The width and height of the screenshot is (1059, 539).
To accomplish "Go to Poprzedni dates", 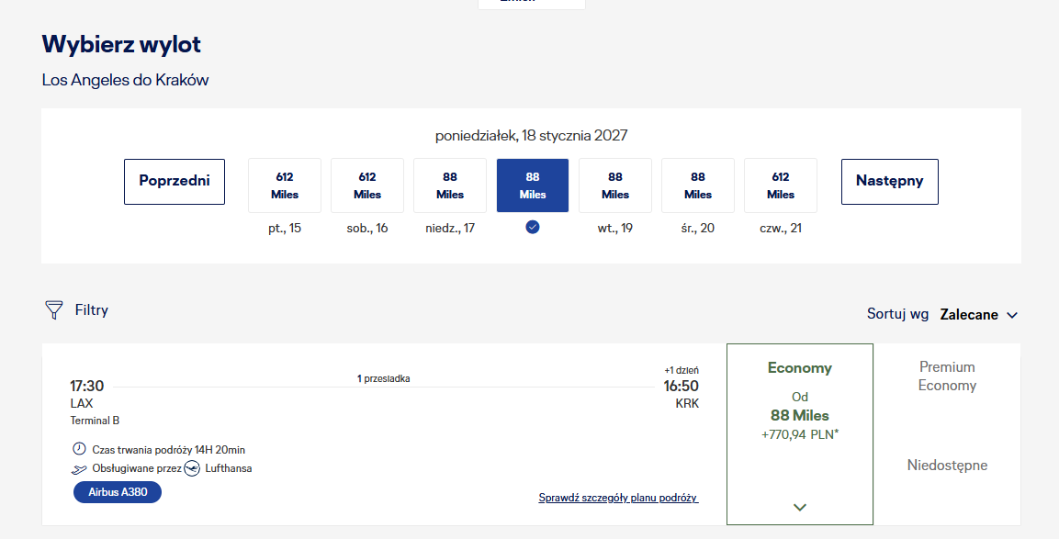I will [175, 181].
